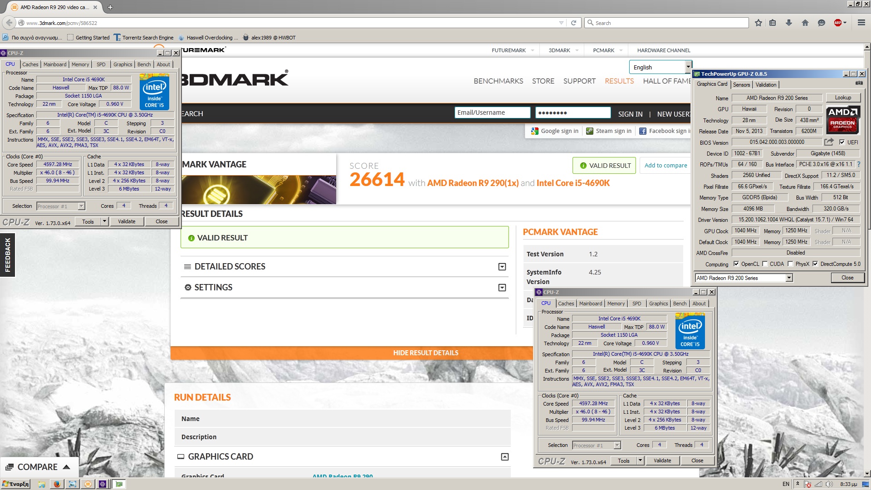Click the Google sign in icon

535,131
